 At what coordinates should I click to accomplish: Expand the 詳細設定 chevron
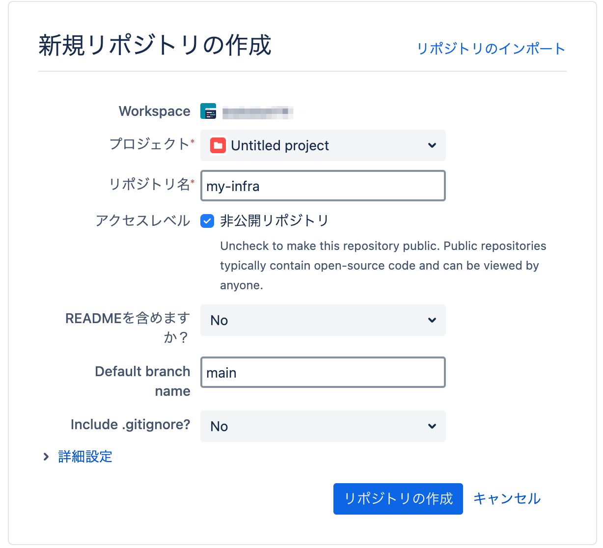point(46,457)
